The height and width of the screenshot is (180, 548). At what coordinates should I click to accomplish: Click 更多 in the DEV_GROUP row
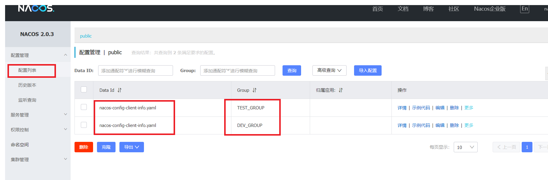click(469, 125)
